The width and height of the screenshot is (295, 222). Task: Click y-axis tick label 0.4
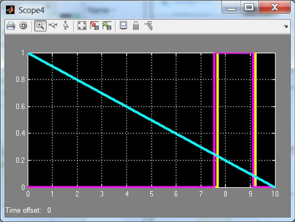click(x=20, y=133)
